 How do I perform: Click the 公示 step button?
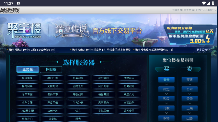[x=189, y=89]
